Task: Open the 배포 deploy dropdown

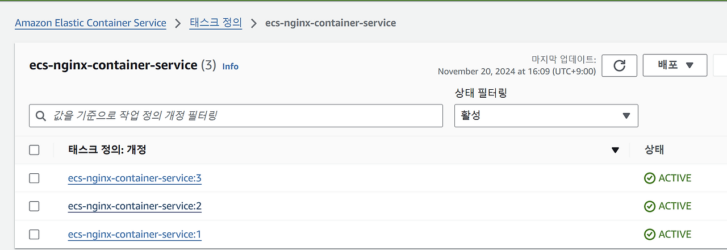Action: coord(675,65)
